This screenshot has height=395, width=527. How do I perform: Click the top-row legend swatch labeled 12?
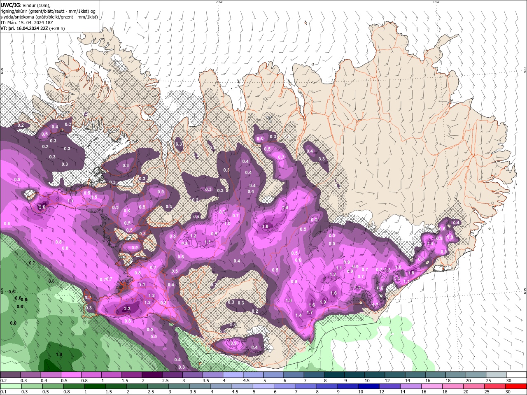pyautogui.click(x=394, y=375)
